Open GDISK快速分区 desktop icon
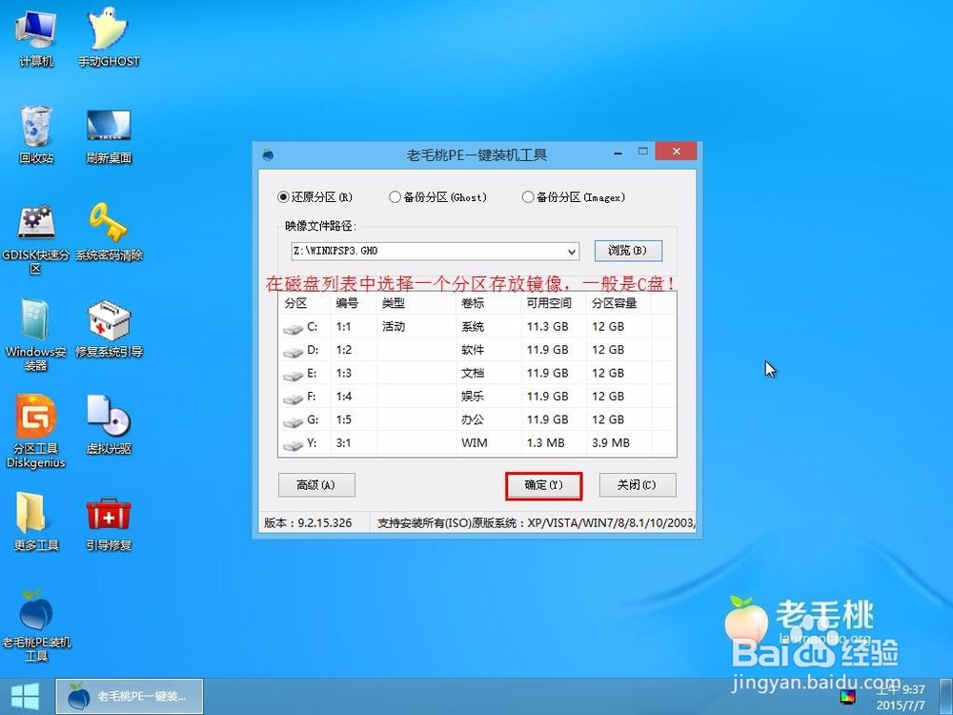The width and height of the screenshot is (953, 715). (x=36, y=239)
